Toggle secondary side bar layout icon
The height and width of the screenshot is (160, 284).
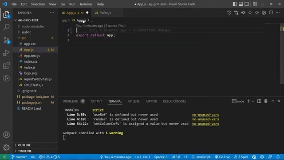pos(247,4)
